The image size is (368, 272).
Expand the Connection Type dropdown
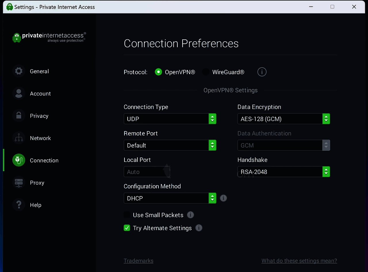(170, 119)
